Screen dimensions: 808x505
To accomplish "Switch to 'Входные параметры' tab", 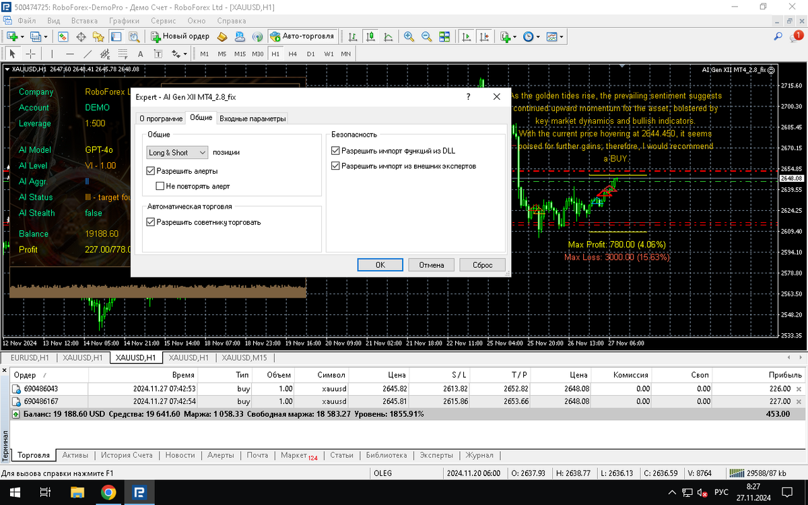I will click(x=252, y=119).
